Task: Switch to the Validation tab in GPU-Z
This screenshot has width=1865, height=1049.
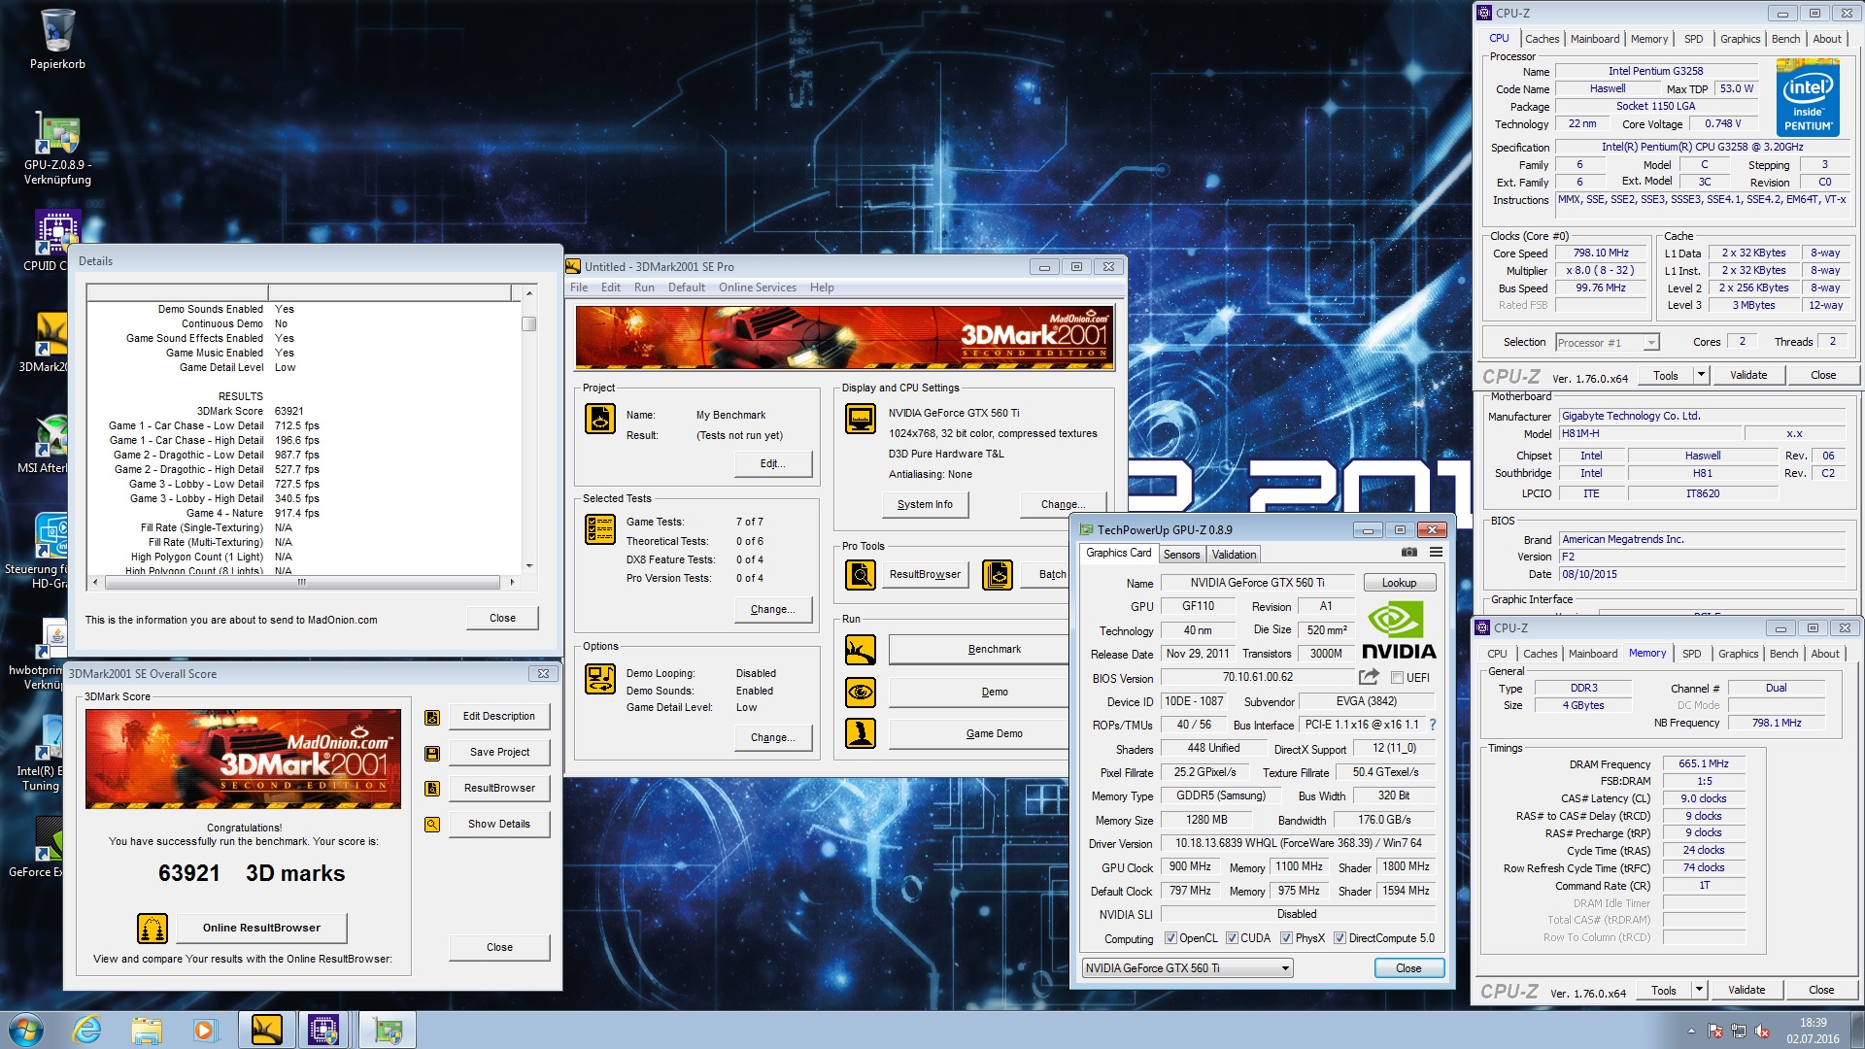Action: point(1234,555)
